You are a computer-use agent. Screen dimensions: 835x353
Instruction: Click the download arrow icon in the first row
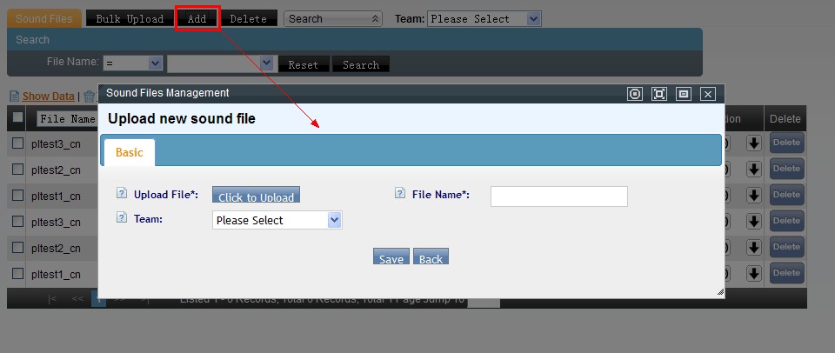[x=753, y=143]
